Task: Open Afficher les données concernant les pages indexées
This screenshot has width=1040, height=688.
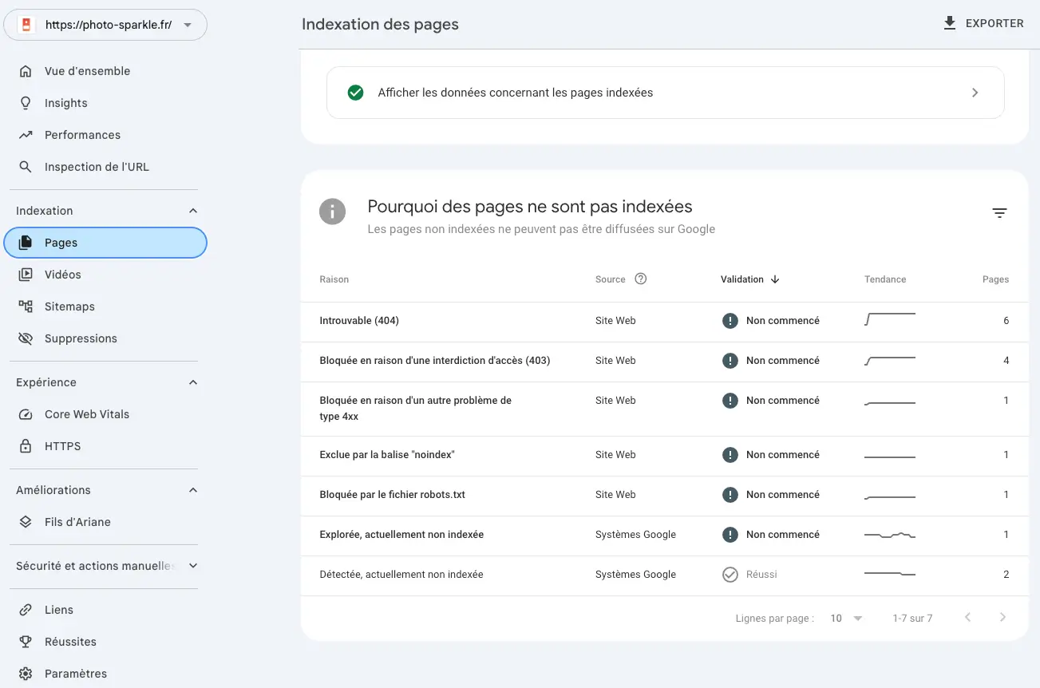Action: (x=665, y=93)
